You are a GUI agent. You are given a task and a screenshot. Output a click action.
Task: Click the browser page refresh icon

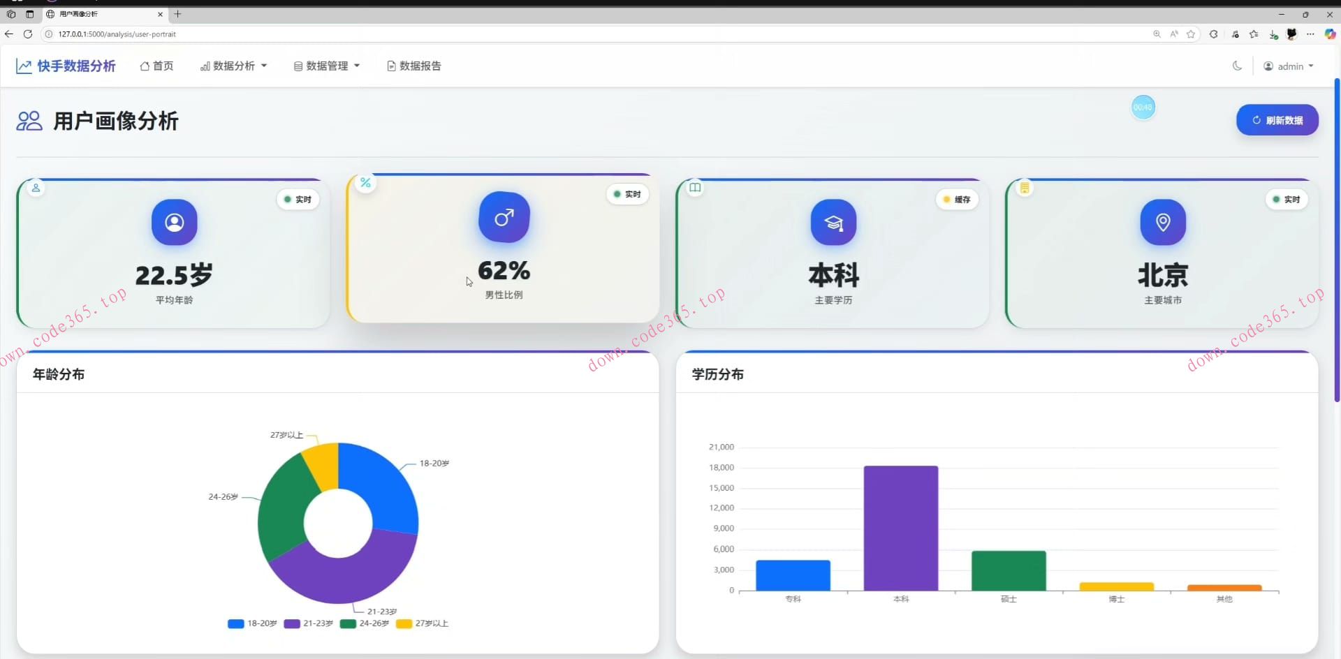[x=28, y=34]
